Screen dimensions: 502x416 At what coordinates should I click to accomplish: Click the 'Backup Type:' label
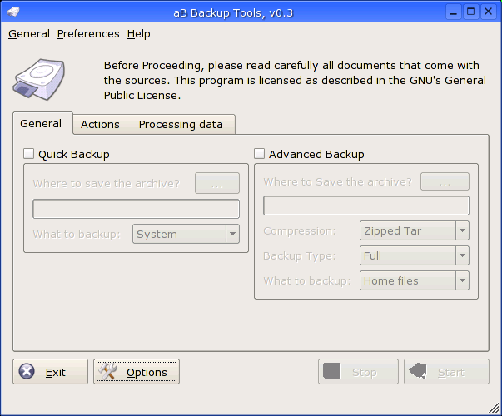point(300,255)
